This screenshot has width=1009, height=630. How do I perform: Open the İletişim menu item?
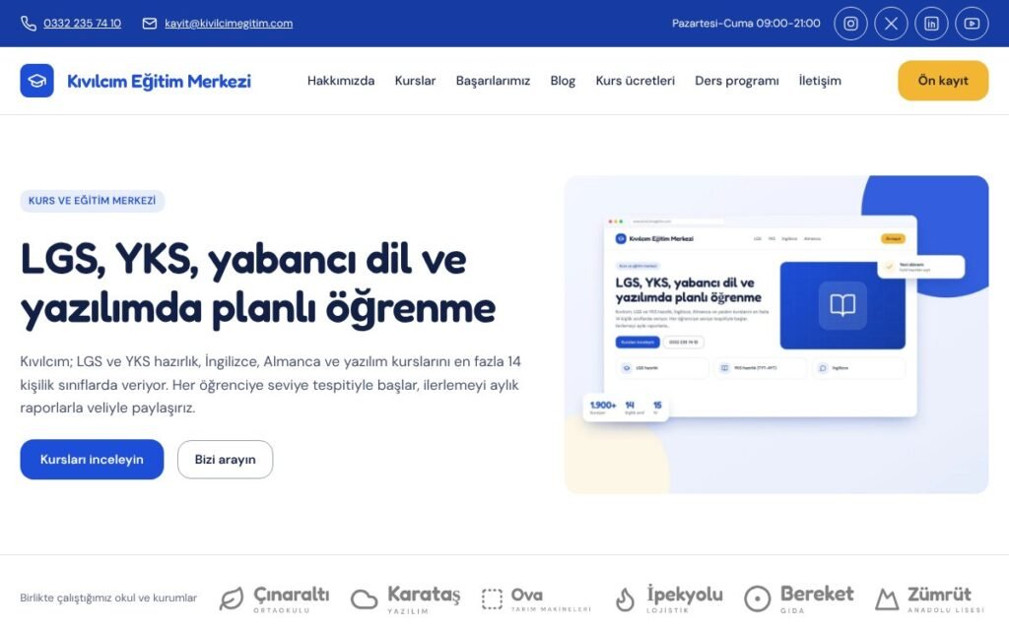click(820, 81)
